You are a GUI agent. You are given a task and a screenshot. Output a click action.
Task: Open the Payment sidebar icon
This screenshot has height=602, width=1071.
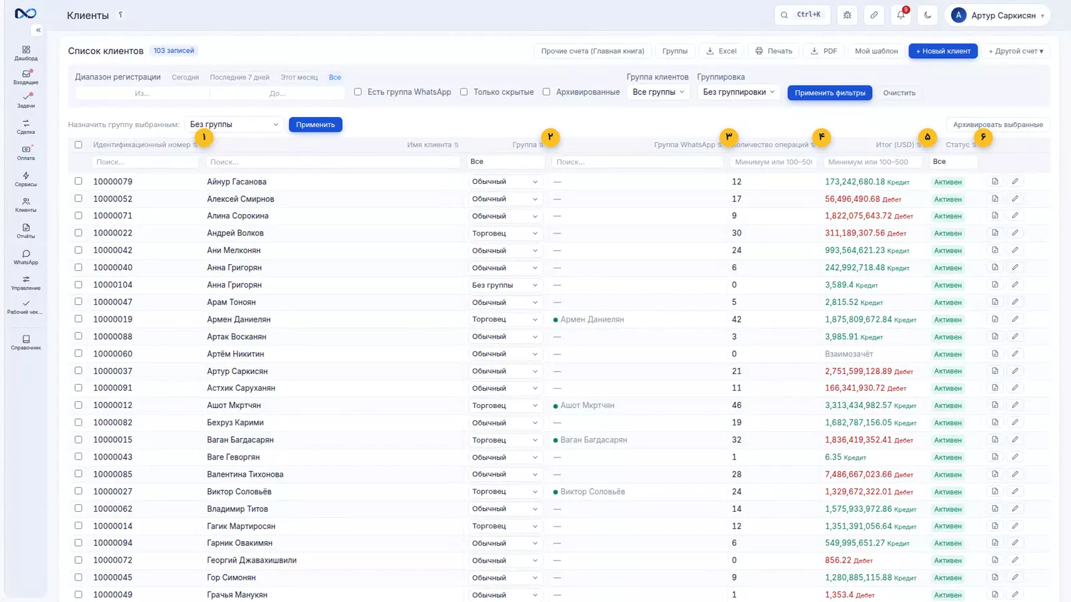(26, 153)
